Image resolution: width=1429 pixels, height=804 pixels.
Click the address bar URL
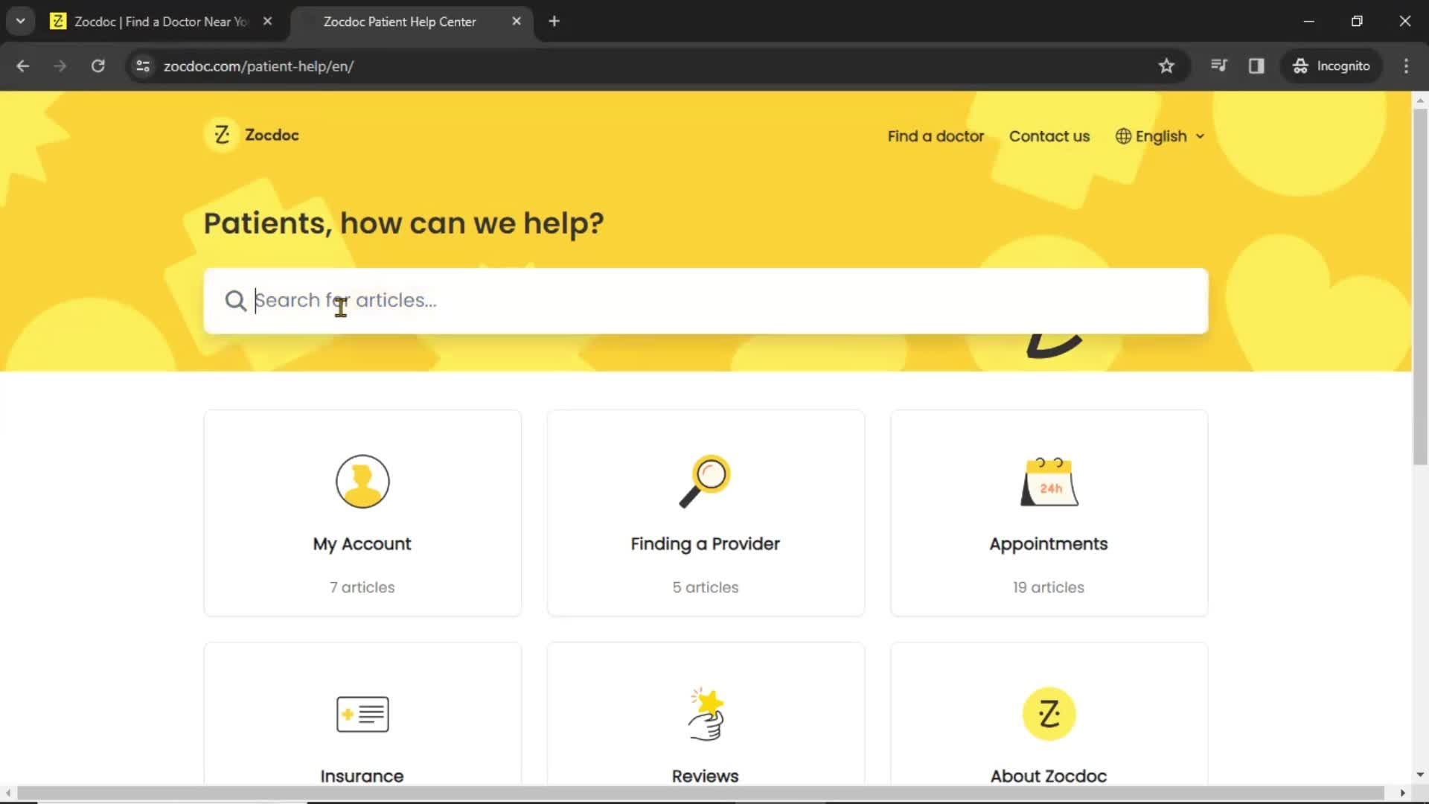pos(259,66)
